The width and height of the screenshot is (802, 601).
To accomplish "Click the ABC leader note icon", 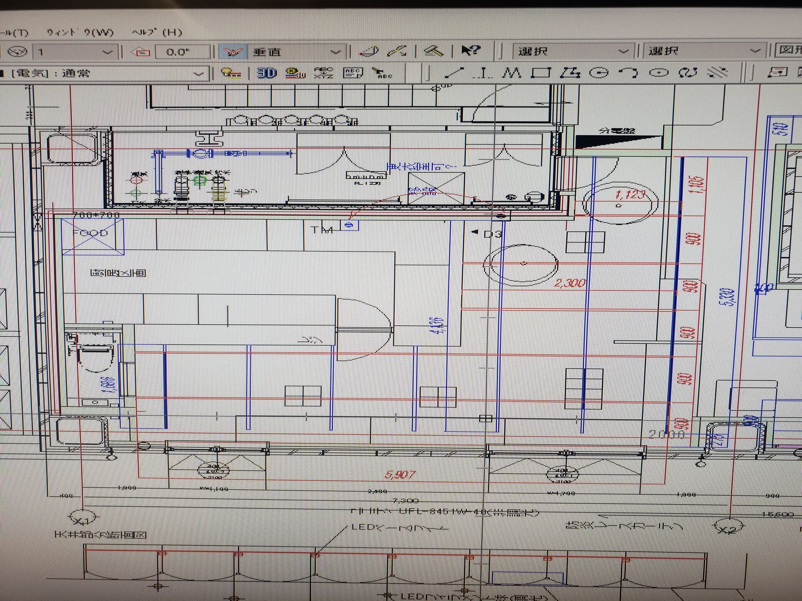I will [382, 73].
